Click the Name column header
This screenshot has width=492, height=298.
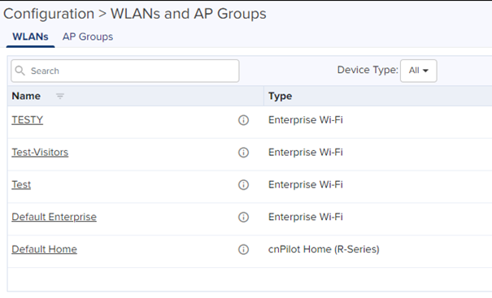point(26,96)
